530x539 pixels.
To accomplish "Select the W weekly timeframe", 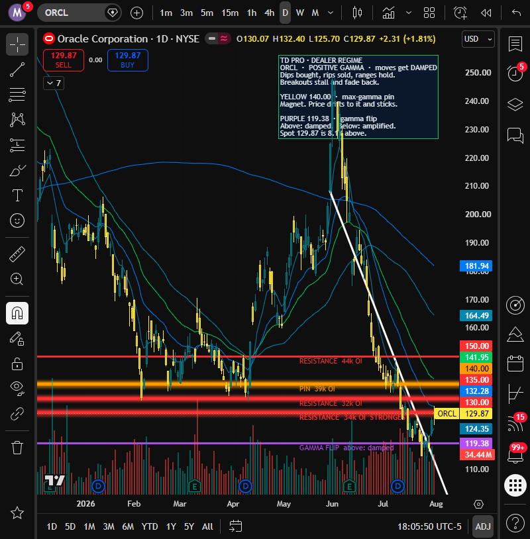I will coord(300,13).
